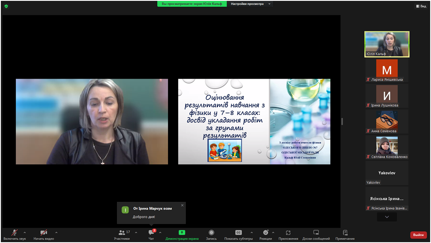Open Доски сообщений whiteboards icon
Screen dimensions: 431x243
(x=316, y=232)
